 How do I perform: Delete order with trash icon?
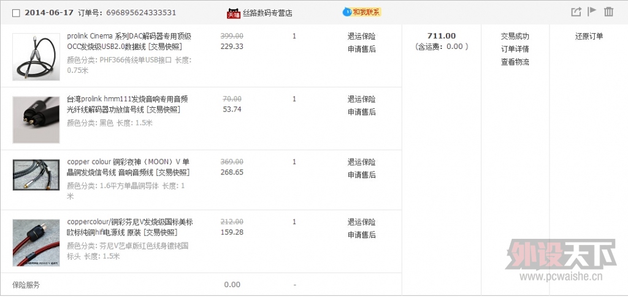609,12
